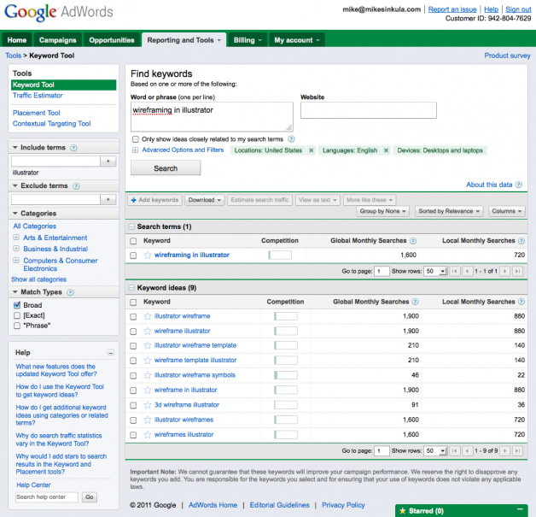
Task: Go to next page of Search terms
Action: (x=504, y=272)
